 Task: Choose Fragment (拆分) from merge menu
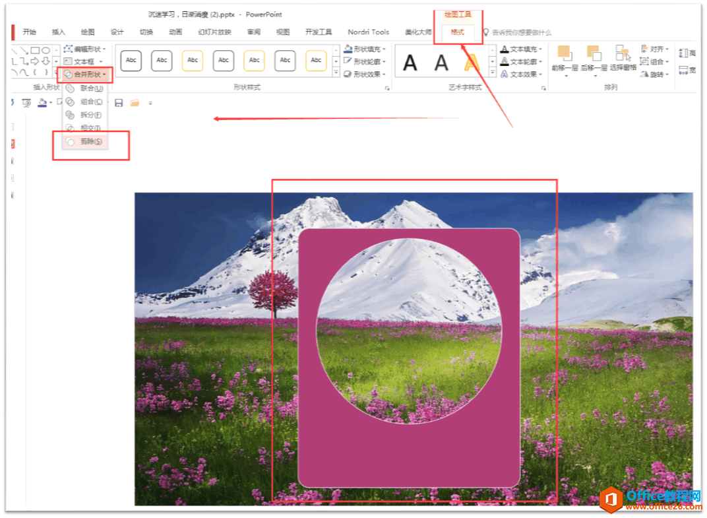pyautogui.click(x=85, y=115)
